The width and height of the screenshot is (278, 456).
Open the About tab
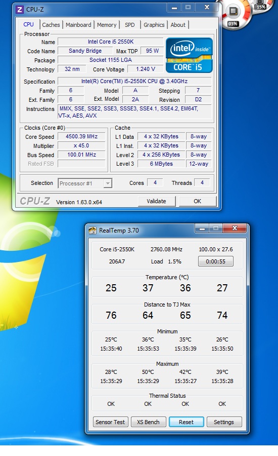click(178, 25)
